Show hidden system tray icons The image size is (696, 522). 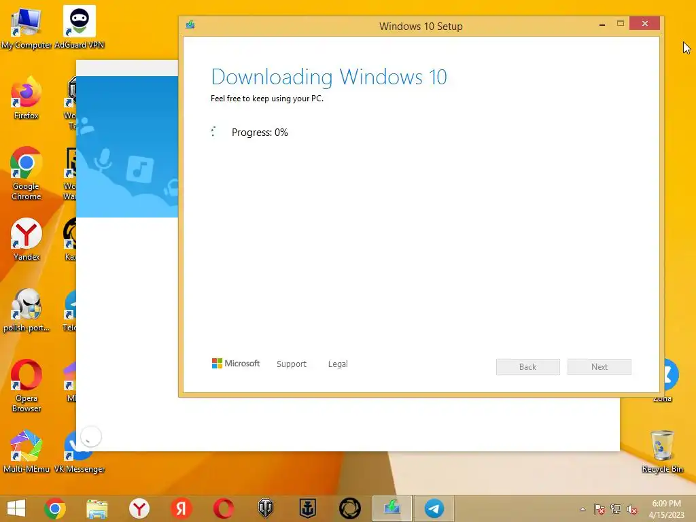pos(582,510)
